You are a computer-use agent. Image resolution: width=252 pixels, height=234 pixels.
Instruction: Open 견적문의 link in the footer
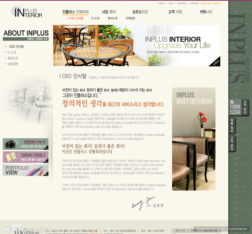(x=194, y=231)
